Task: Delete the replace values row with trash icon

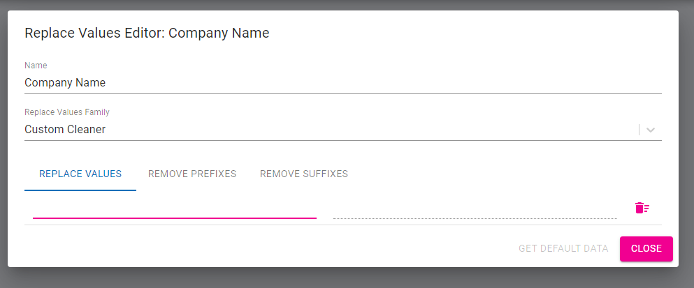Action: click(x=642, y=208)
